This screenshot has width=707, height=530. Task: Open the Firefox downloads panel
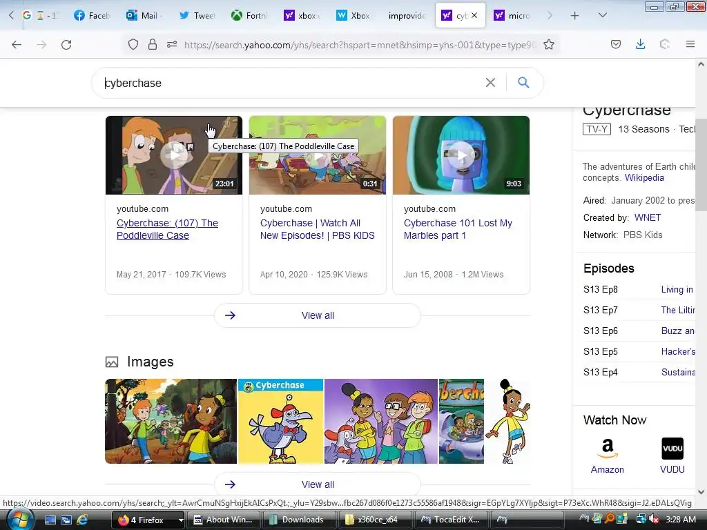640,45
